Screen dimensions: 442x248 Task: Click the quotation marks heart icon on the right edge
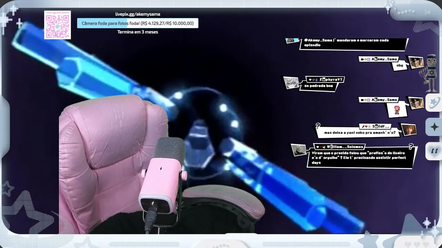(x=434, y=151)
